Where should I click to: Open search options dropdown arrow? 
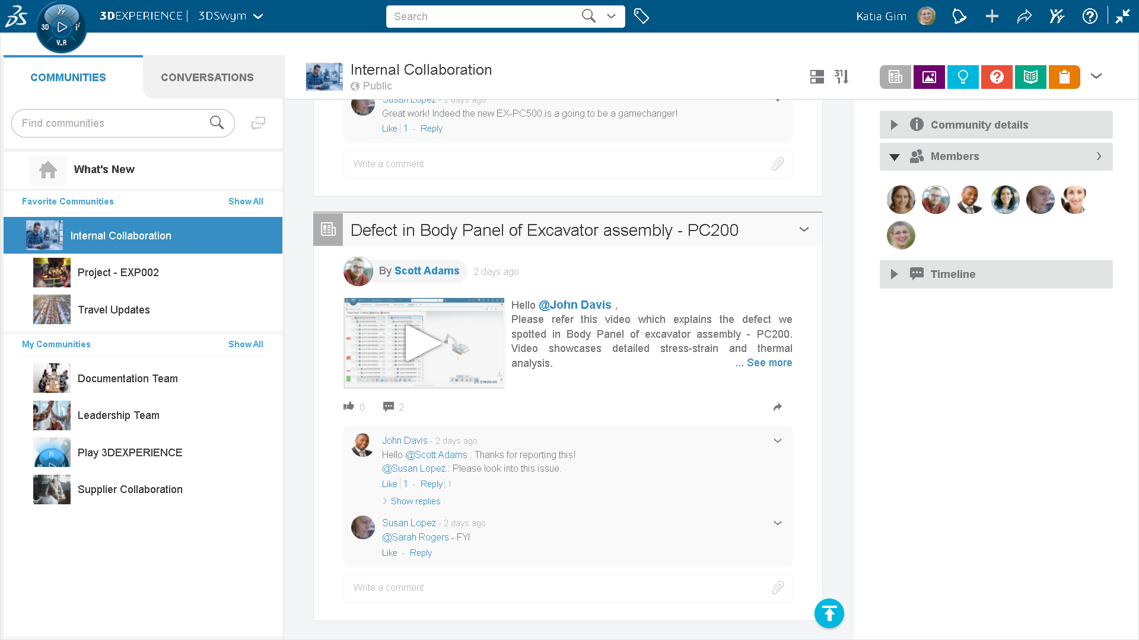coord(611,16)
